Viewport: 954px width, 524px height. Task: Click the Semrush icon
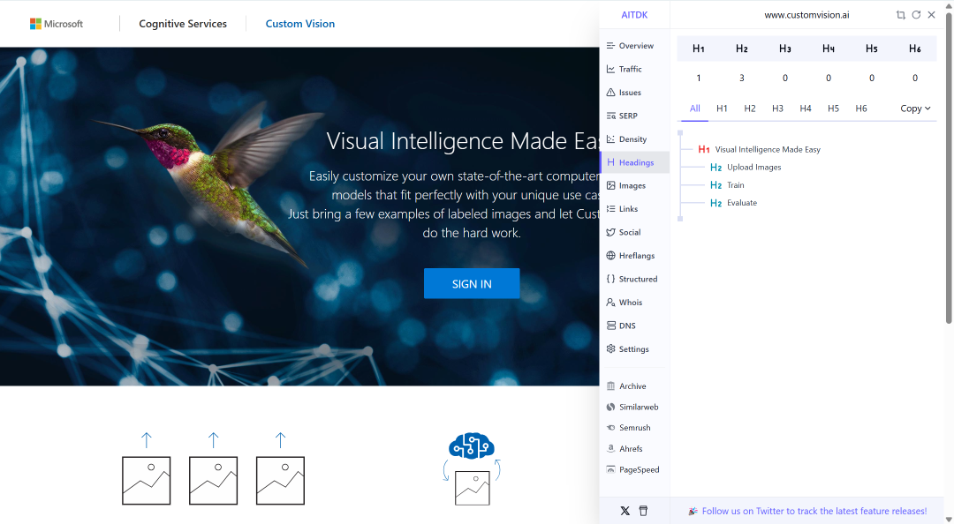pyautogui.click(x=611, y=427)
